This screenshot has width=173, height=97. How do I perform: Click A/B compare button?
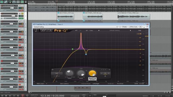coord(87,30)
